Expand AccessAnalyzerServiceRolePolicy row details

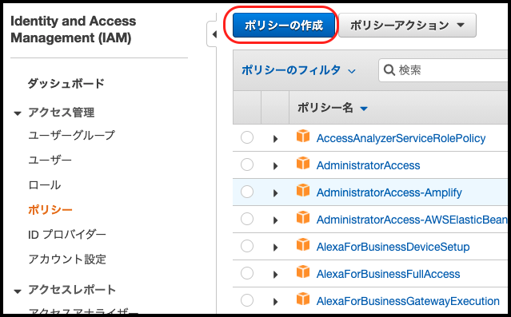275,139
